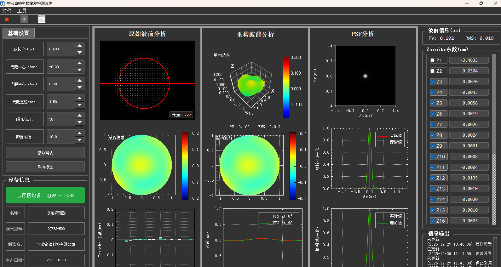Click the red stop acquisition icon
The image size is (501, 267).
click(x=7, y=19)
